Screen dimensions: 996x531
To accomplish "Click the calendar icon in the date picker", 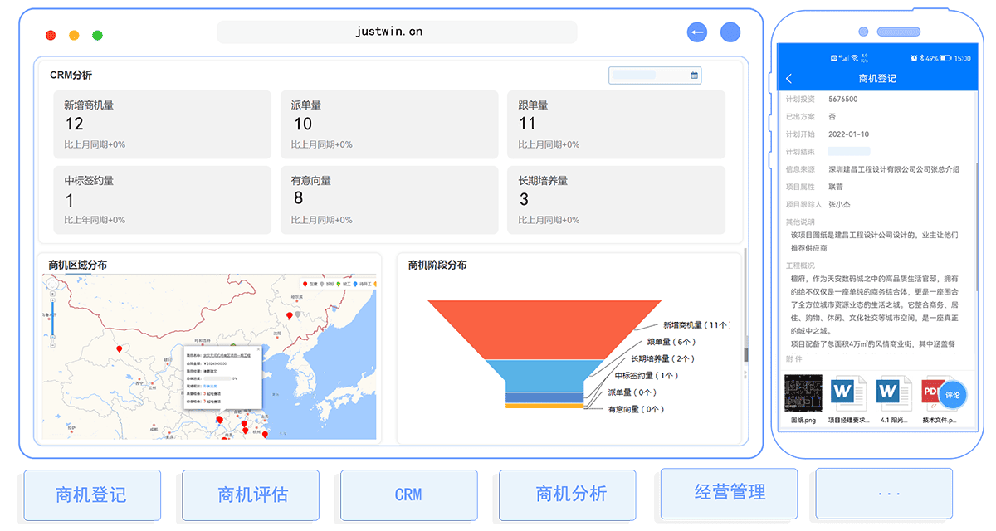I will tap(694, 75).
